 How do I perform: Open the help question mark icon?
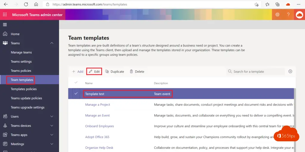pos(288,15)
